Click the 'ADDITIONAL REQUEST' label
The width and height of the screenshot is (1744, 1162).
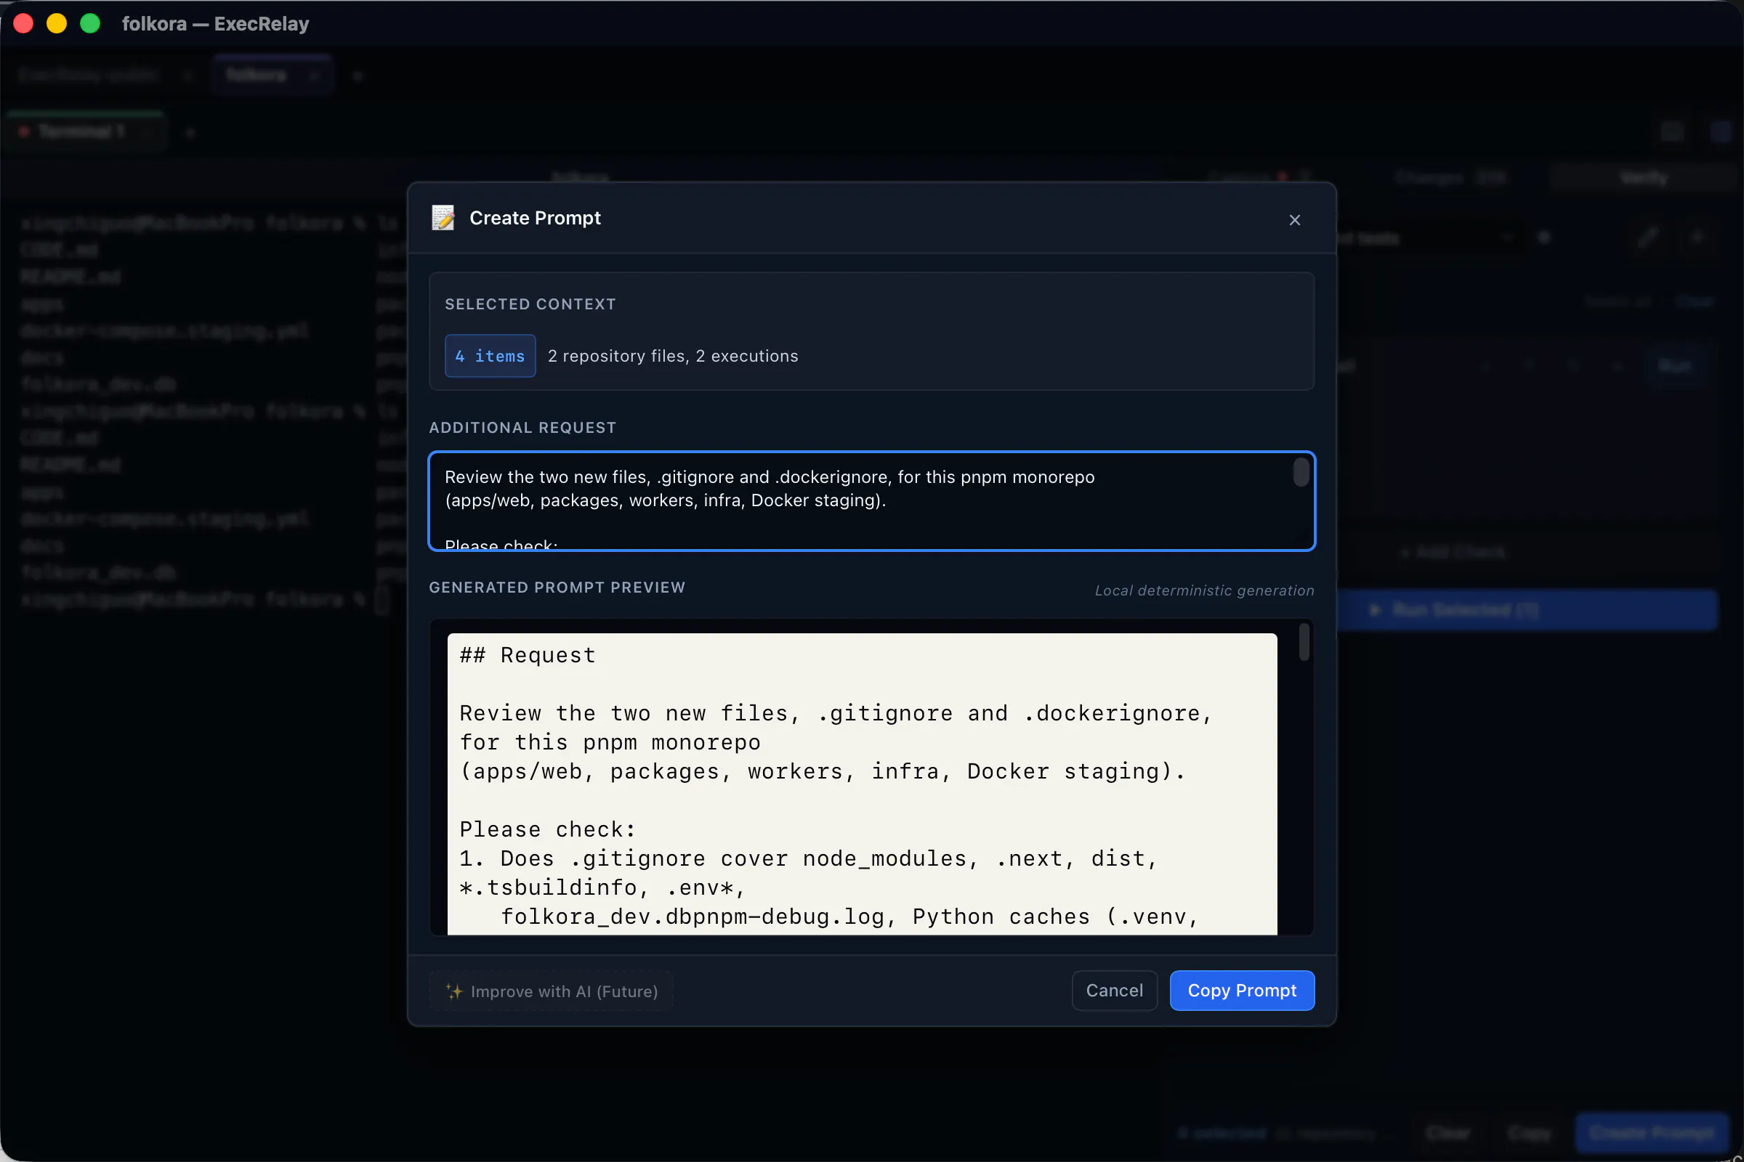[522, 428]
